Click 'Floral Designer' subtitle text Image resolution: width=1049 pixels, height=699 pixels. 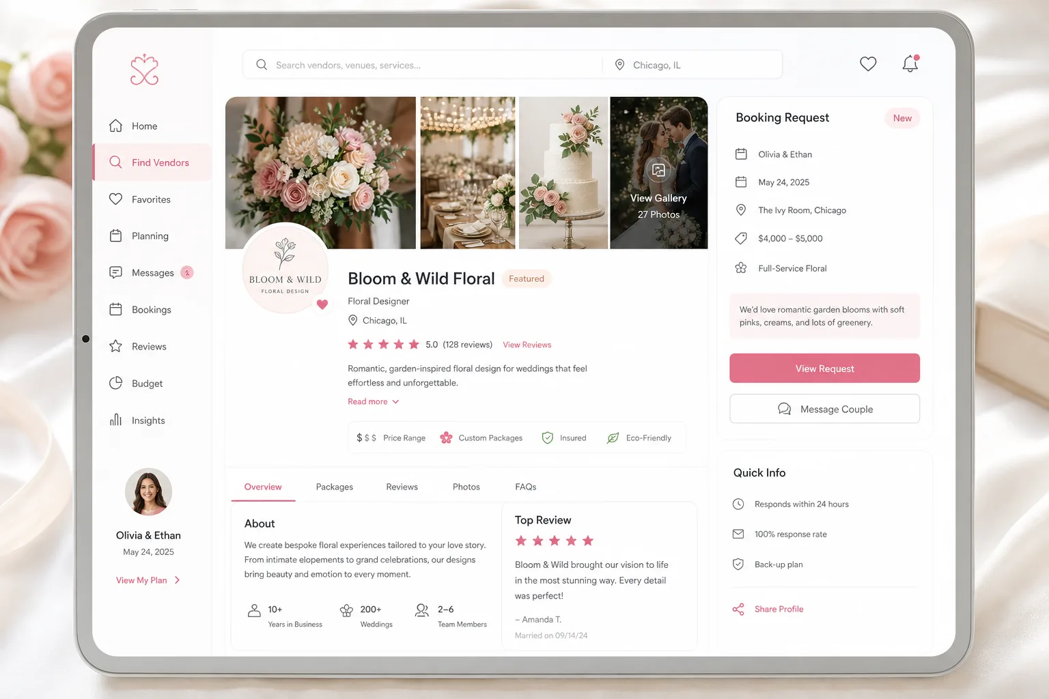[378, 301]
